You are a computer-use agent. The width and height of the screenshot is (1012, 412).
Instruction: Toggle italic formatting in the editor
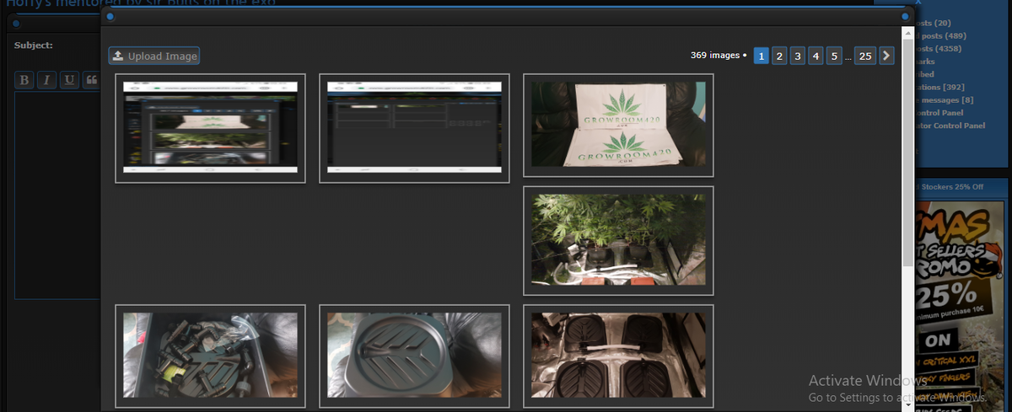(47, 80)
